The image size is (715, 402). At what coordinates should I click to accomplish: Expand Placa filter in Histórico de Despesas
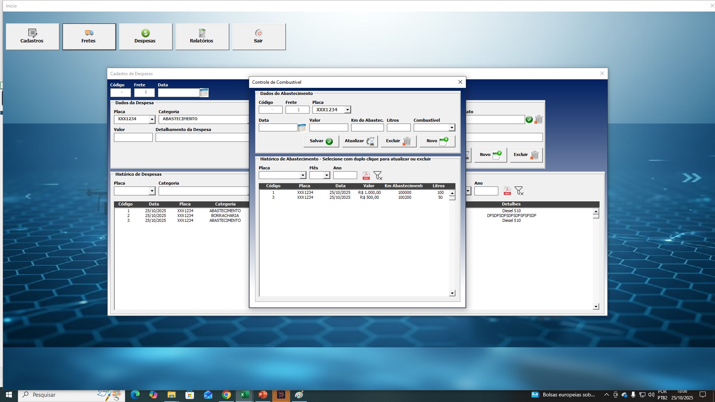[x=152, y=191]
